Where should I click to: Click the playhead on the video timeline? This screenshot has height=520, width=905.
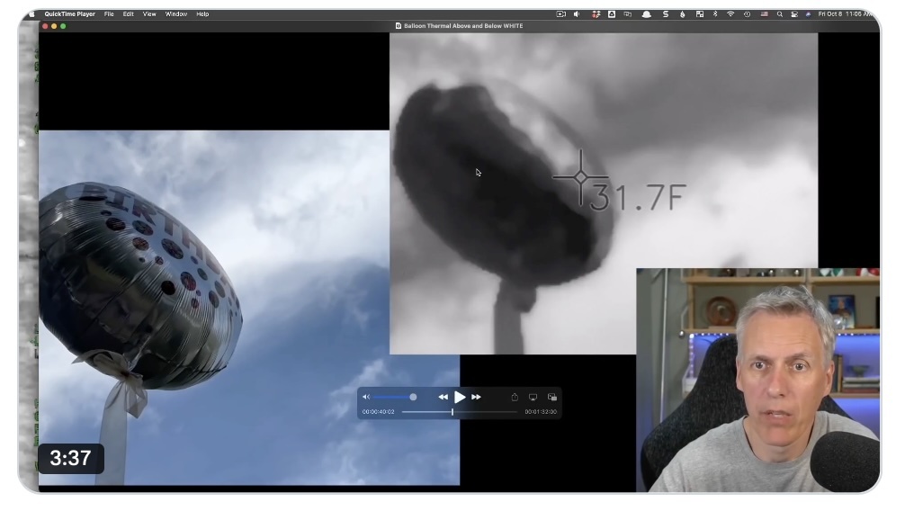[452, 412]
